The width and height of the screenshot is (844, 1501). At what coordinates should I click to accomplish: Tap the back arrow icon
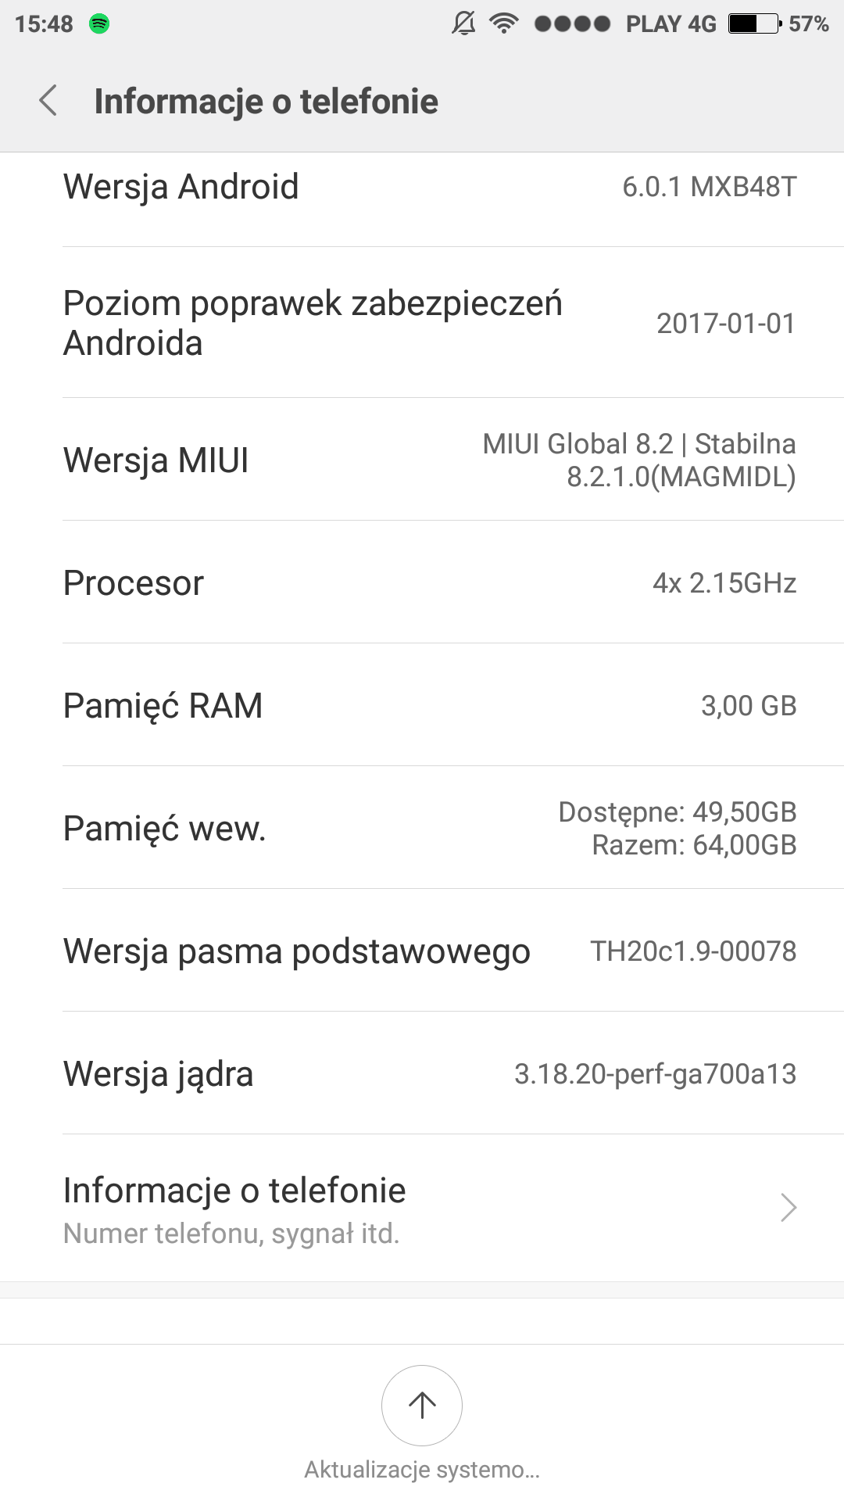click(x=48, y=101)
